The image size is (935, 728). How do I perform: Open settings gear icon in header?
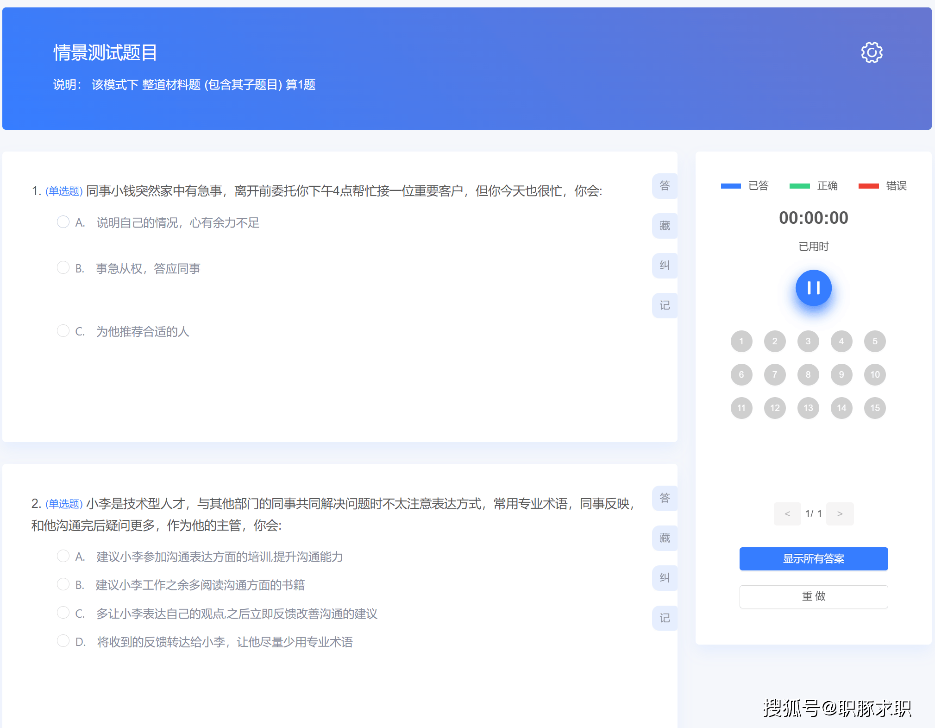pyautogui.click(x=872, y=52)
